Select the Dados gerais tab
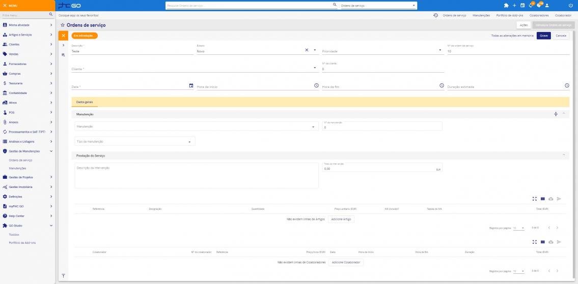This screenshot has height=284, width=578. [x=85, y=102]
